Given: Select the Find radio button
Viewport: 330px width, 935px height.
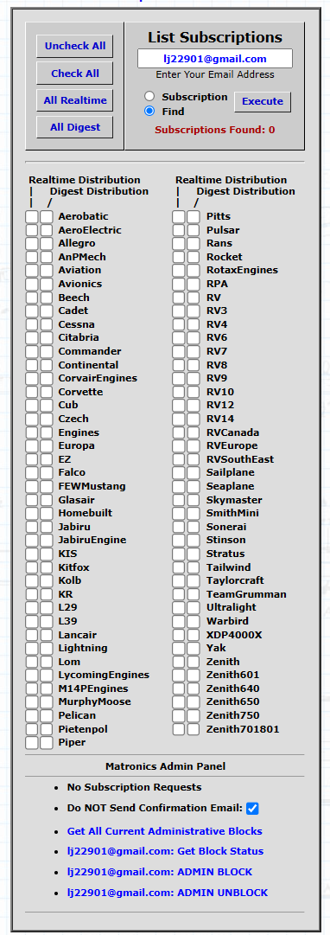Looking at the screenshot, I should (149, 111).
